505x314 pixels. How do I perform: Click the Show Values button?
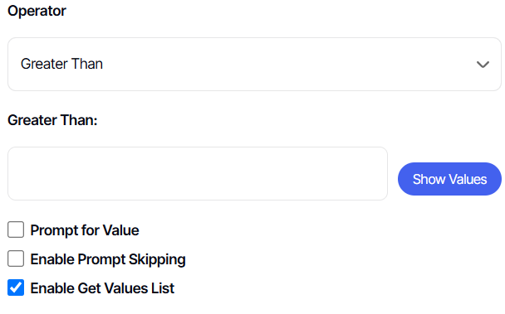(x=449, y=179)
